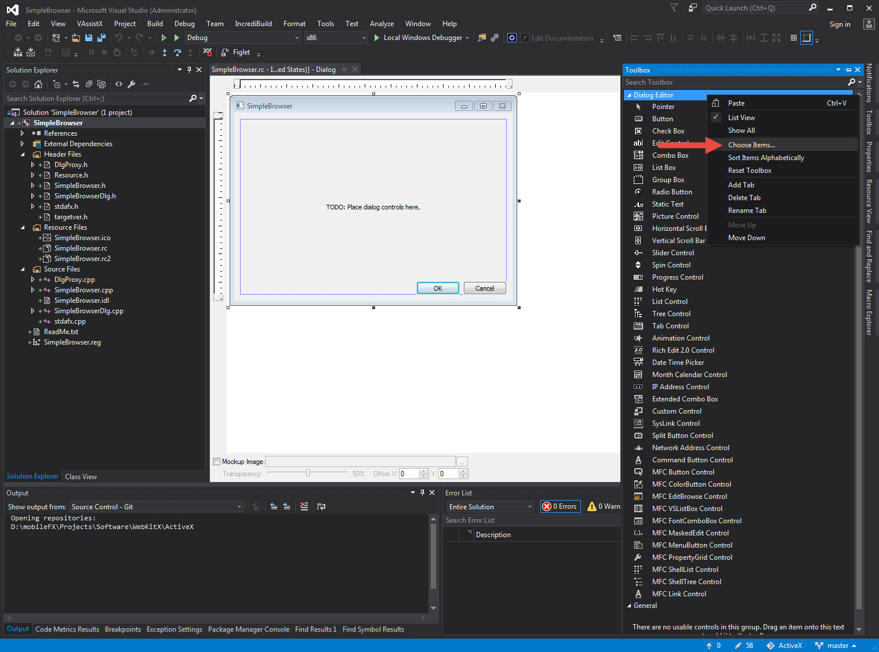Click the feedback icon next to Quick Launch
The image size is (879, 652).
(692, 8)
